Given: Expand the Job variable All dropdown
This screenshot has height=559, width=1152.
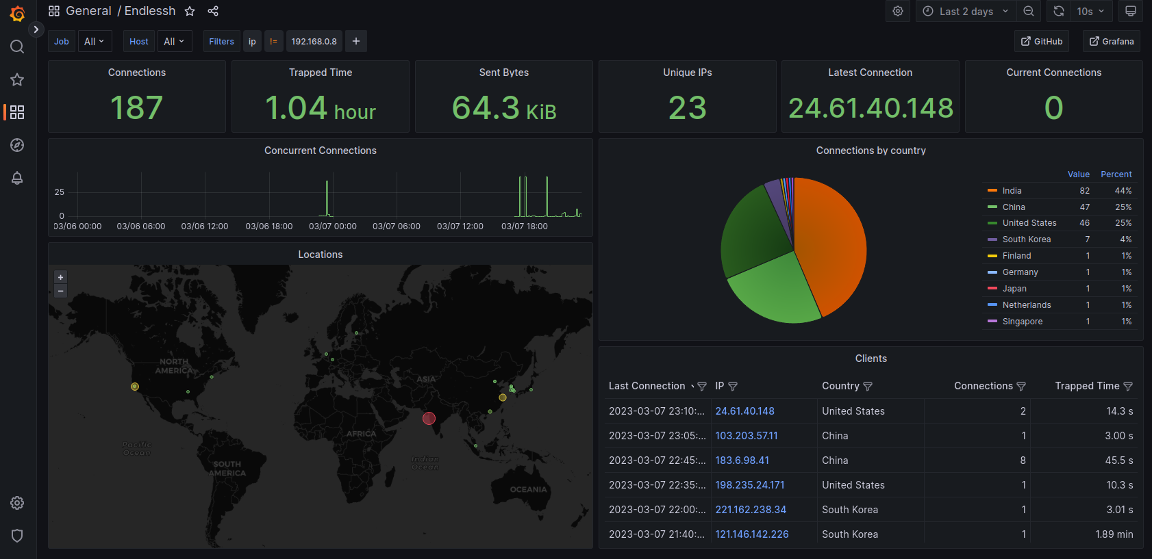Looking at the screenshot, I should tap(94, 42).
